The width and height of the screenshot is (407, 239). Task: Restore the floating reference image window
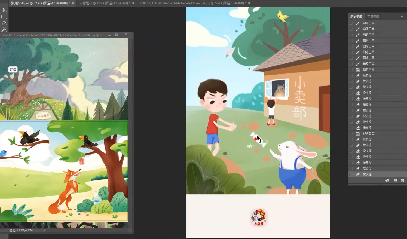[117, 35]
